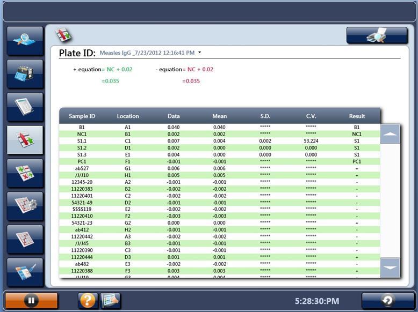Click the Sample ID column header
The height and width of the screenshot is (312, 418).
tap(82, 116)
